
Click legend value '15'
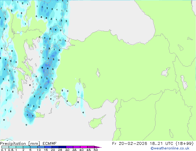pos(46,150)
